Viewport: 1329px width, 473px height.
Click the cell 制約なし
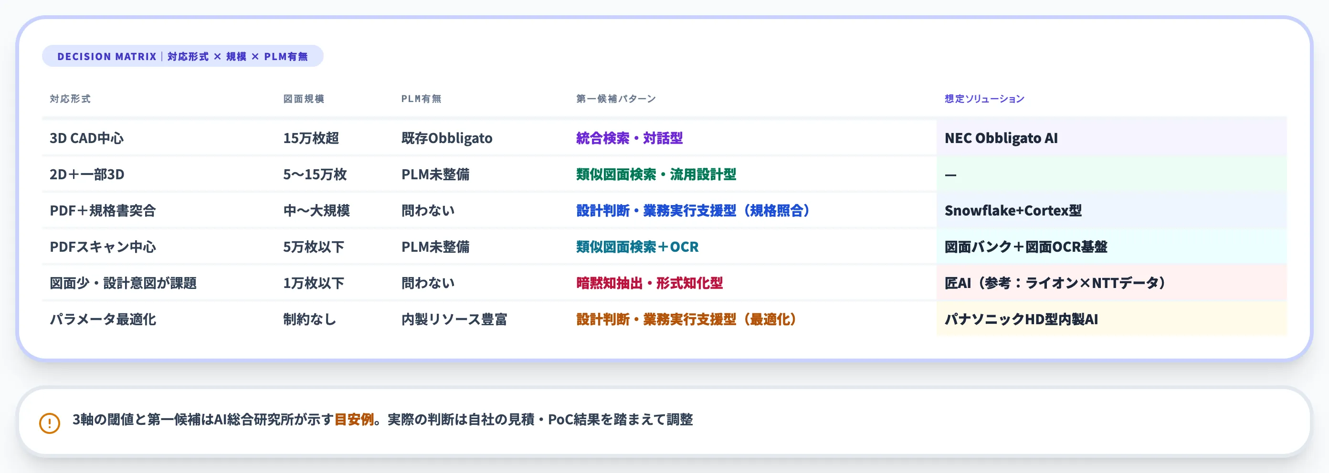(309, 319)
